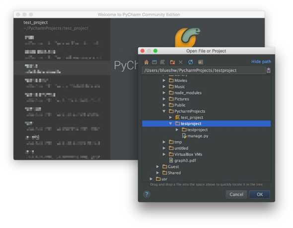This screenshot has height=228, width=293.
Task: Expand the inner testproject subfolder
Action: (177, 129)
